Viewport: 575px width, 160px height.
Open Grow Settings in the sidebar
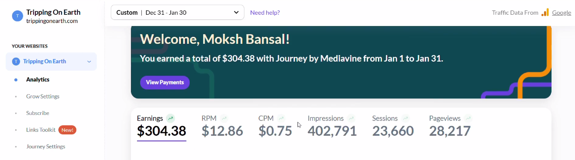43,96
